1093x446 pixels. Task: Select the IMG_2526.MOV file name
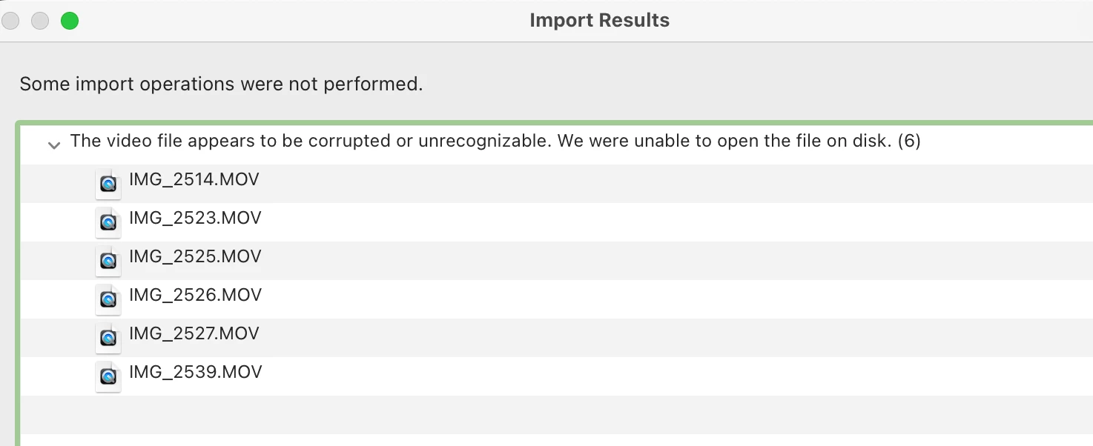point(195,295)
